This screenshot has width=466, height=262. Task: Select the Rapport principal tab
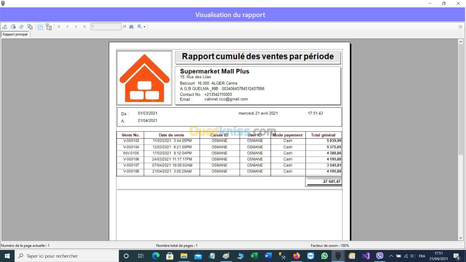(15, 34)
